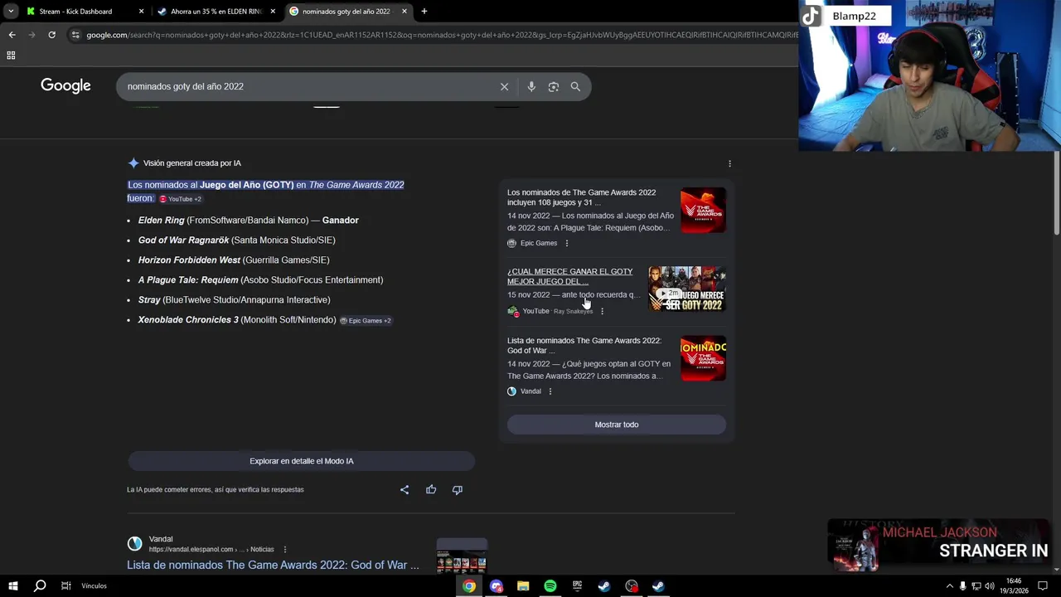
Task: Select the Elden Ring list entry
Action: [x=248, y=220]
